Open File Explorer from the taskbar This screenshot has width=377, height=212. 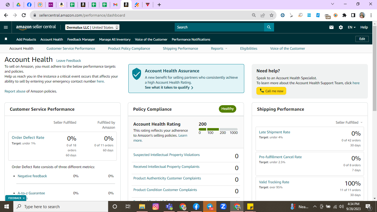(142, 206)
